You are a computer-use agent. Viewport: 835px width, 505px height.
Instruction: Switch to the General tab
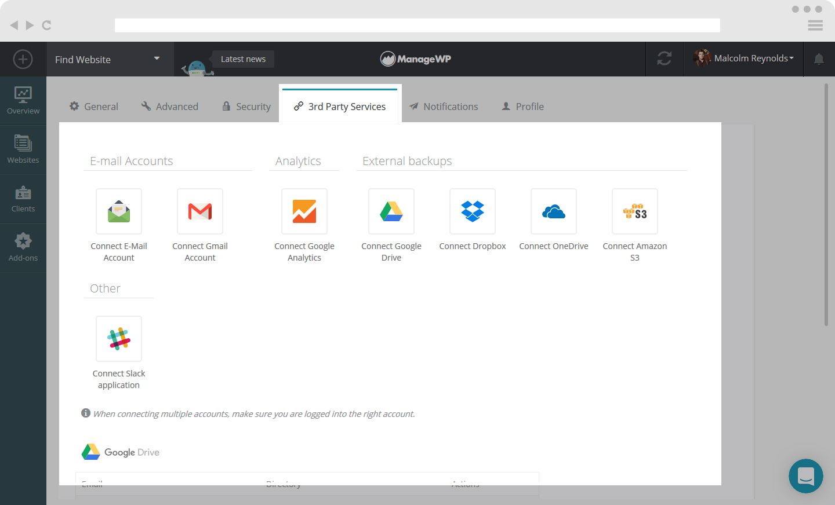click(94, 107)
